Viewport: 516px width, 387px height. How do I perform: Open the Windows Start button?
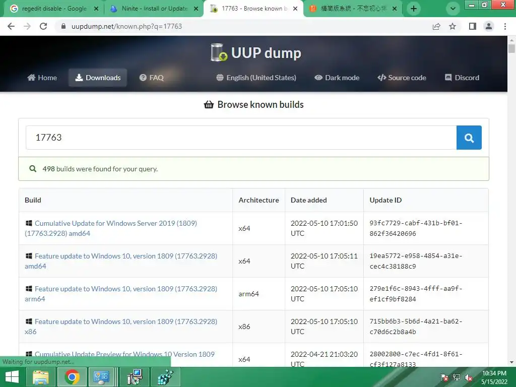12,377
